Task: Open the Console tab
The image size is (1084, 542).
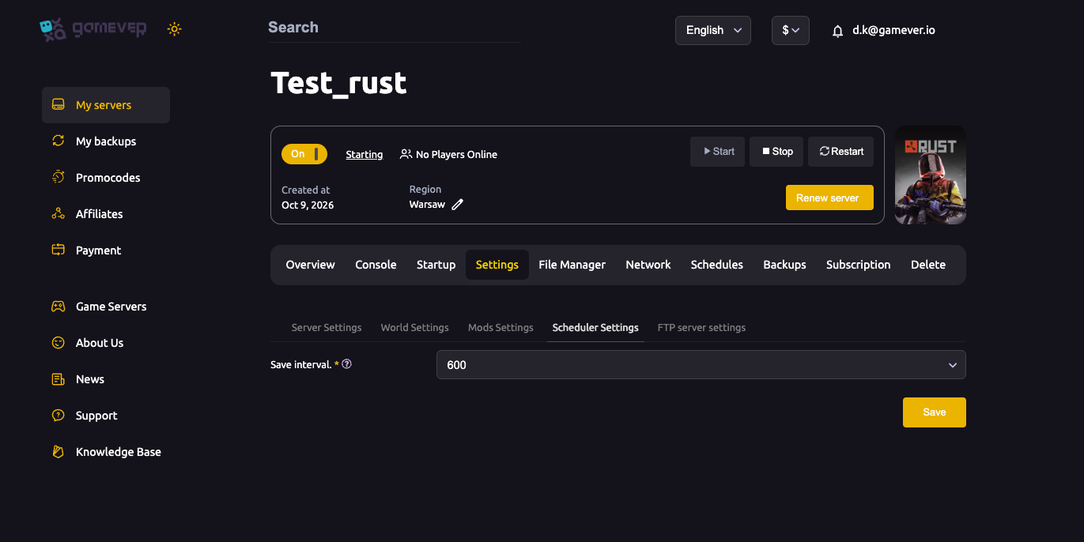Action: click(x=376, y=265)
